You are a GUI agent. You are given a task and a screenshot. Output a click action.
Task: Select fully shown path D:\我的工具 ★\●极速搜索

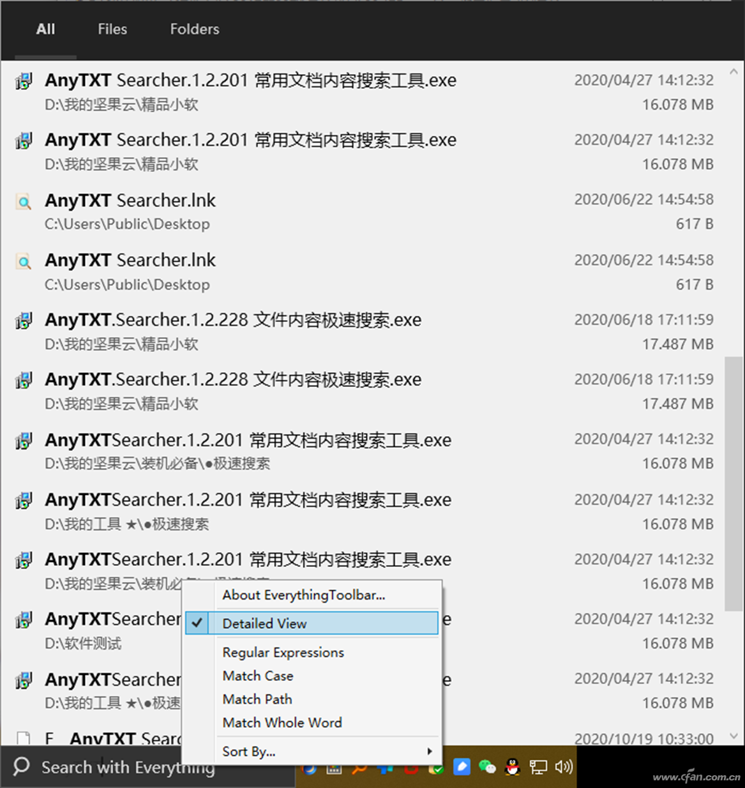pos(126,524)
